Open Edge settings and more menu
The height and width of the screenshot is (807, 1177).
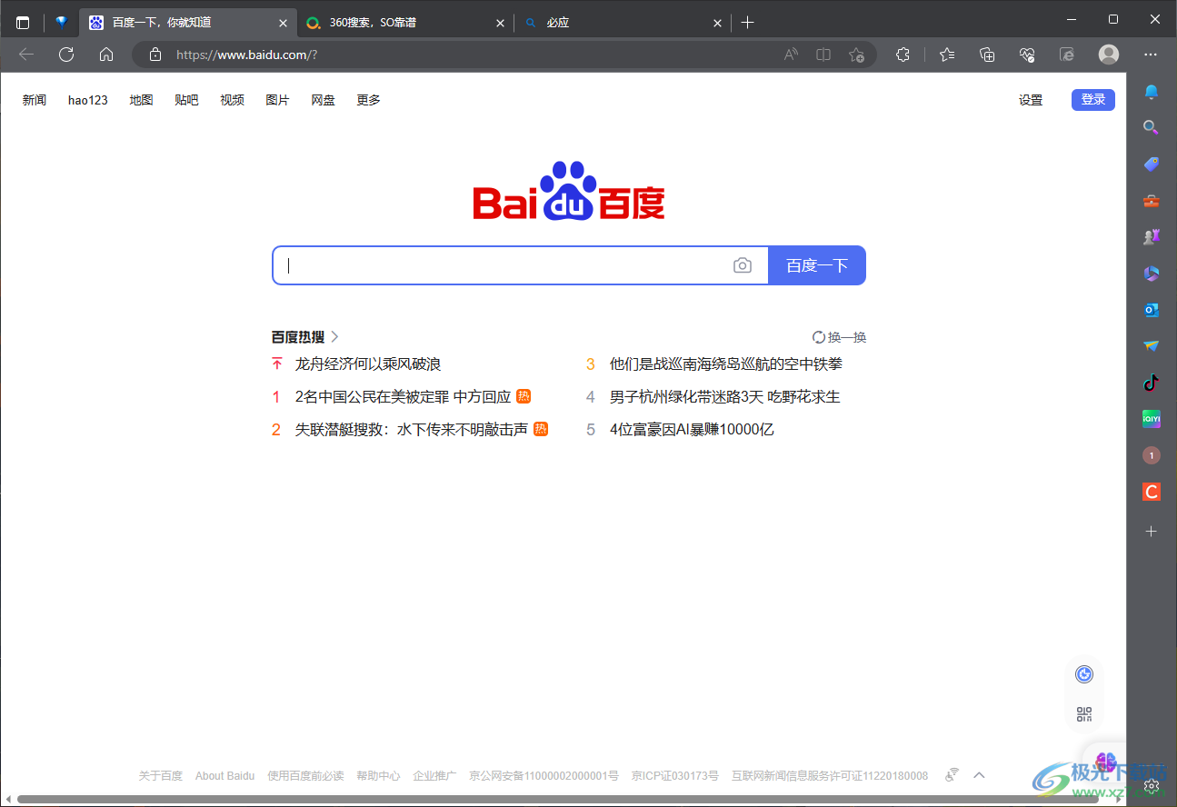(1152, 55)
